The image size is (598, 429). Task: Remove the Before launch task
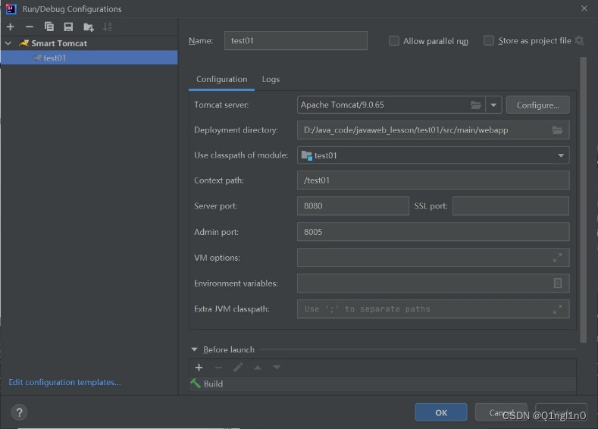[x=218, y=368]
